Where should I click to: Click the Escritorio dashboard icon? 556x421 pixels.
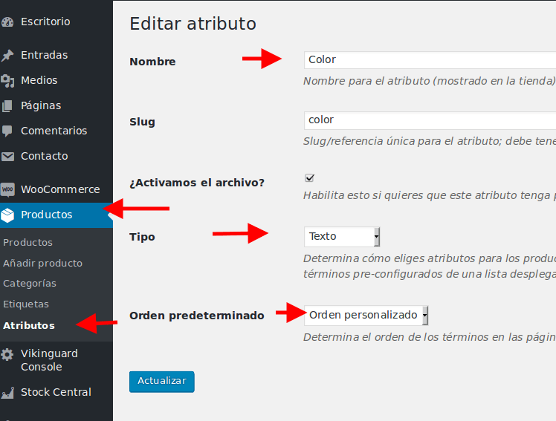7,22
